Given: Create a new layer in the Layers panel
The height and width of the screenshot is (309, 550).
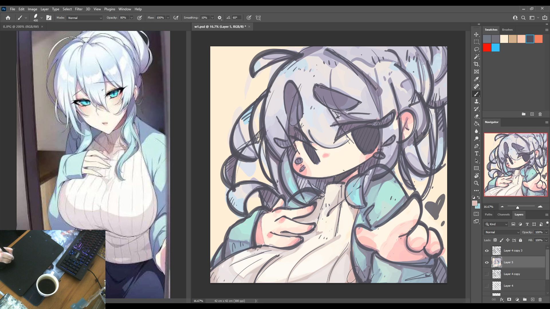Looking at the screenshot, I should (x=533, y=300).
